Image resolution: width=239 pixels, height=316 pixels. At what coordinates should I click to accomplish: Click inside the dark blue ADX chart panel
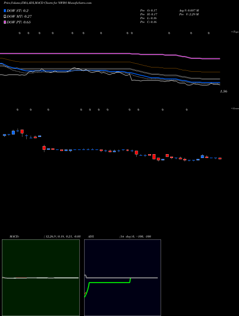(122, 278)
